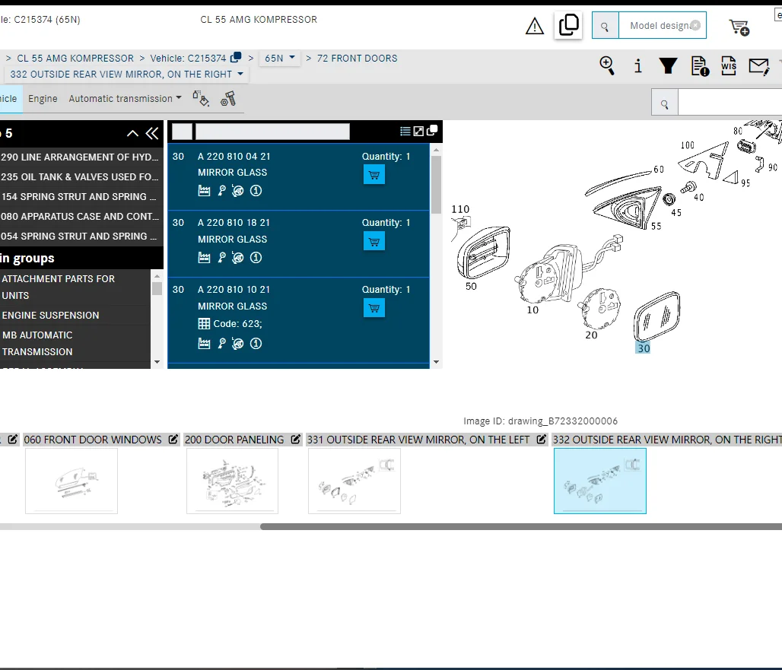The image size is (782, 670).
Task: Open MB AUTOMATIC TRANSMISSION group
Action: 75,344
